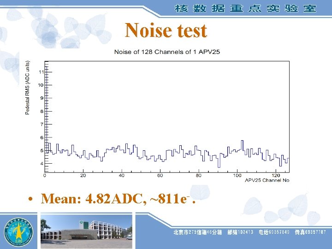Click y-axis tick label '9'

(x=42, y=98)
